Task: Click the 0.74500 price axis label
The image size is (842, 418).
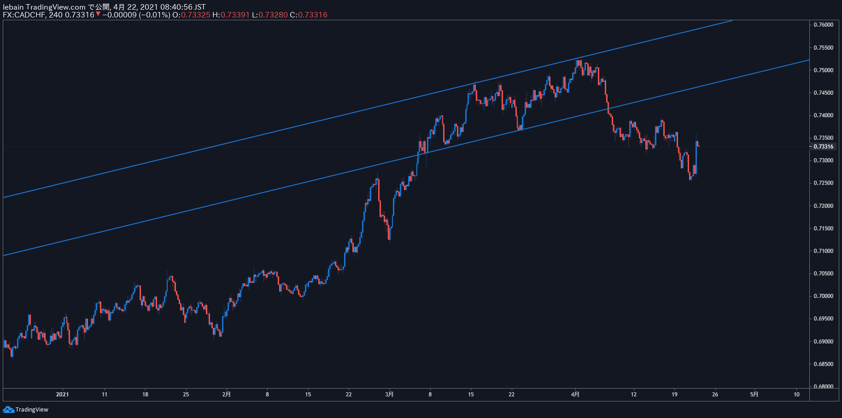Action: [x=824, y=93]
